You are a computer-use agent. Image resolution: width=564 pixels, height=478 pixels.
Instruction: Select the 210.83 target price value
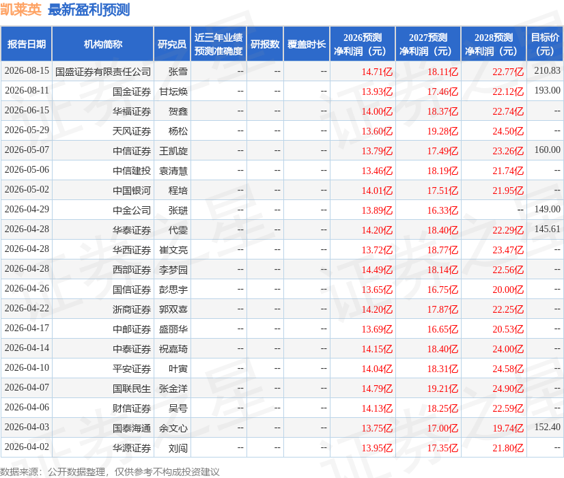[547, 70]
